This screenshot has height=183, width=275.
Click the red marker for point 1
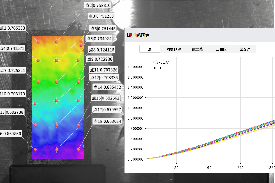point(38,42)
